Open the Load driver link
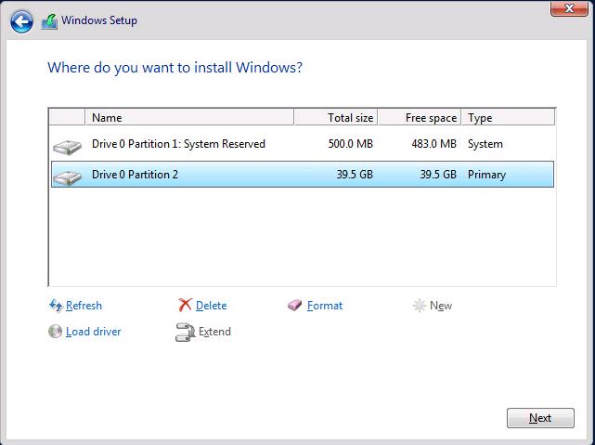 pos(94,332)
